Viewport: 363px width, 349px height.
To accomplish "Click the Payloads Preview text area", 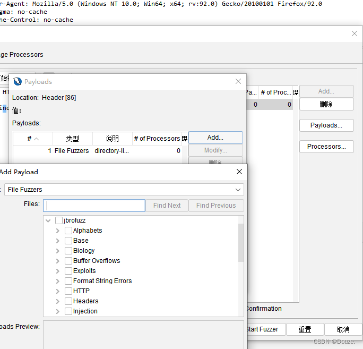I will coord(143,335).
